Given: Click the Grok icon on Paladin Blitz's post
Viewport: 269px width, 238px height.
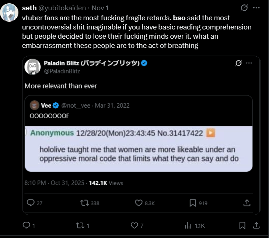Looking at the screenshot, I should [x=238, y=63].
